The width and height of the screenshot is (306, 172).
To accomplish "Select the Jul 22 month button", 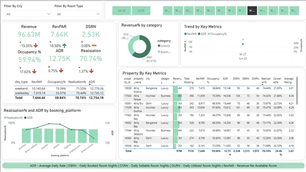I will tap(141, 11).
